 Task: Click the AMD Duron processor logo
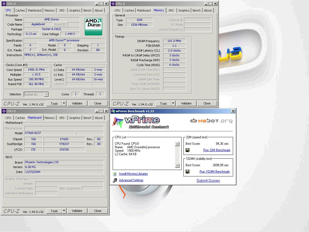coord(93,27)
